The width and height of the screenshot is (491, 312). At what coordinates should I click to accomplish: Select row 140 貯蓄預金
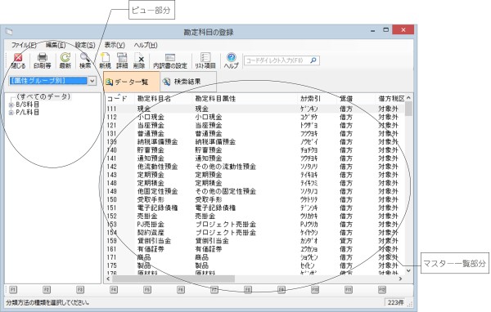pyautogui.click(x=255, y=150)
